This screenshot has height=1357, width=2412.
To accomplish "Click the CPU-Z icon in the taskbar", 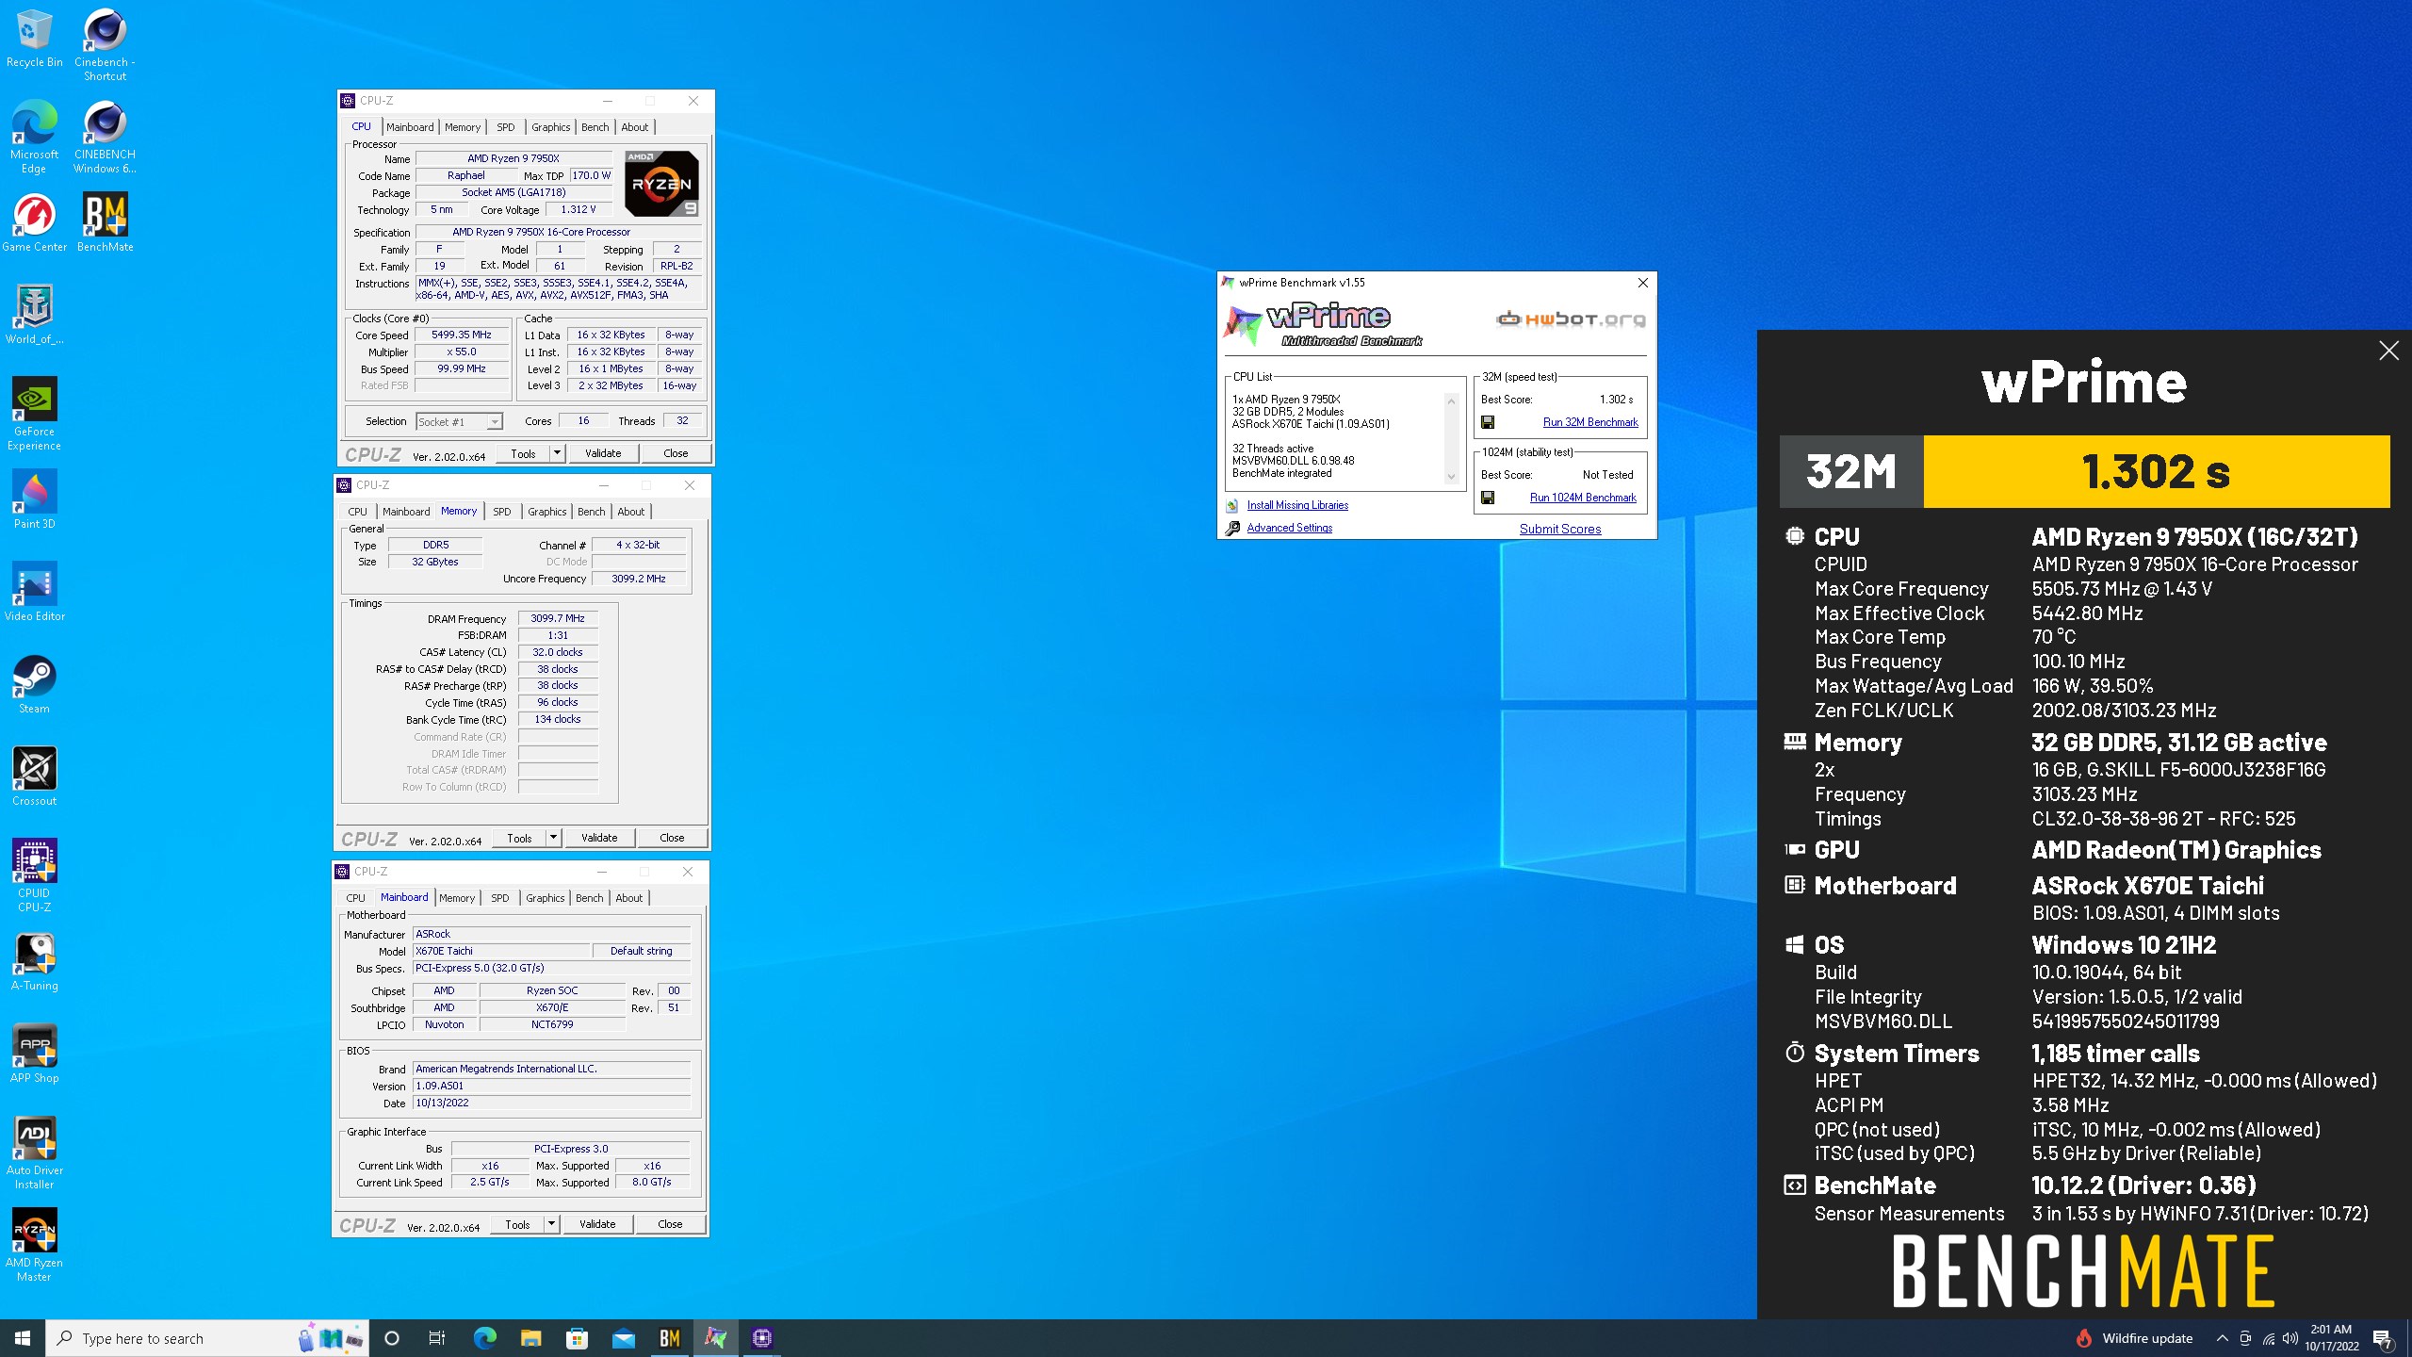I will click(x=762, y=1338).
